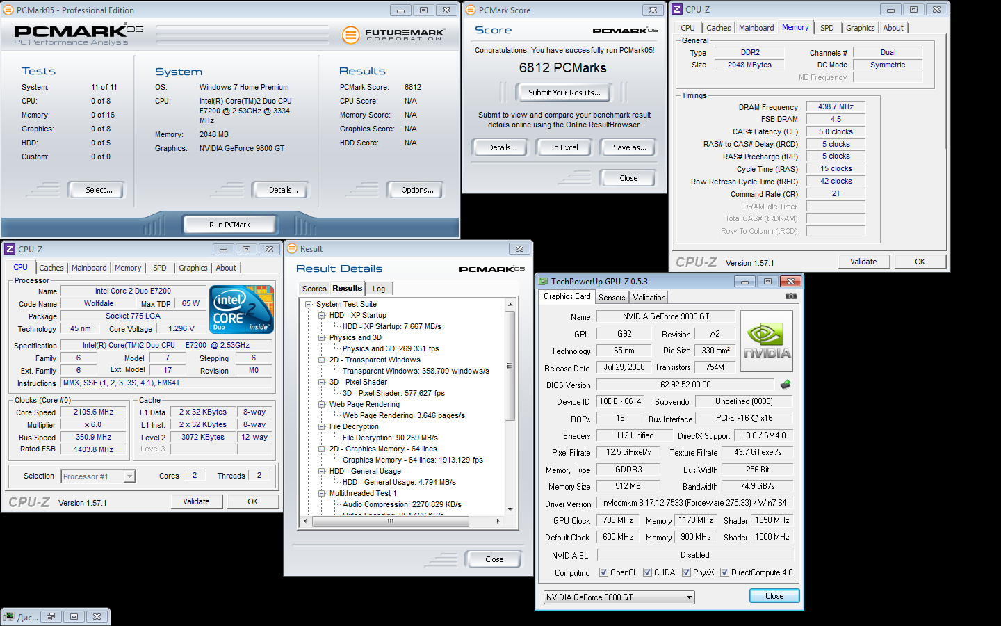The width and height of the screenshot is (1001, 626).
Task: Maximize the minimized bottom-left window
Action: coord(74,616)
